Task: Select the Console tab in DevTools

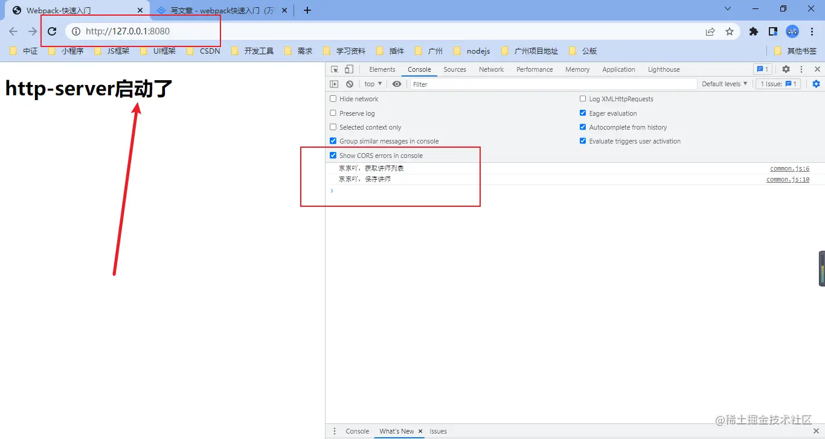Action: pyautogui.click(x=419, y=69)
